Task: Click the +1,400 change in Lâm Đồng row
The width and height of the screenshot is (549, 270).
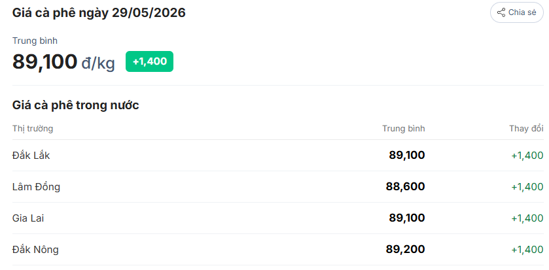Action: (527, 187)
